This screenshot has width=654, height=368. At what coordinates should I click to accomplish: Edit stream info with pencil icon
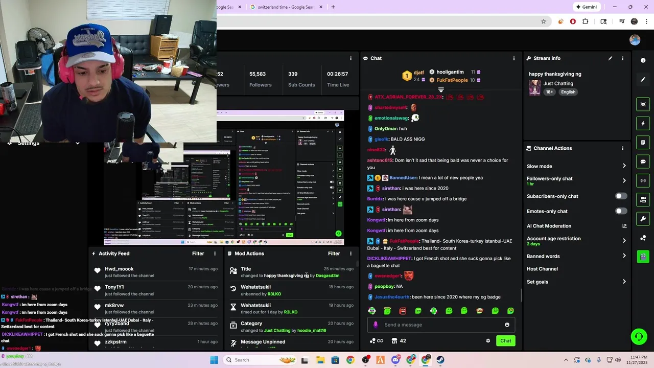610,58
